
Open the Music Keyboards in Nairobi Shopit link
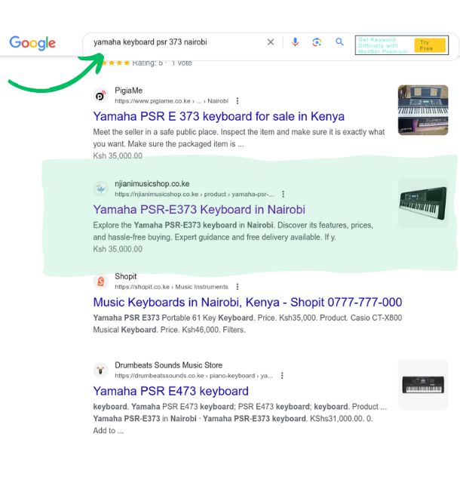click(x=247, y=302)
